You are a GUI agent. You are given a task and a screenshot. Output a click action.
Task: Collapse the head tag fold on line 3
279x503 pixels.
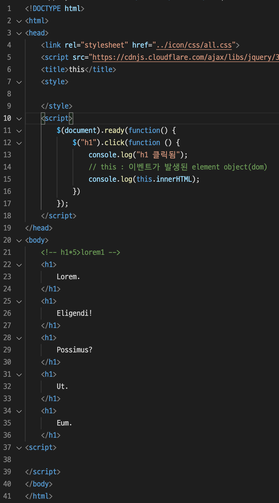[x=19, y=33]
